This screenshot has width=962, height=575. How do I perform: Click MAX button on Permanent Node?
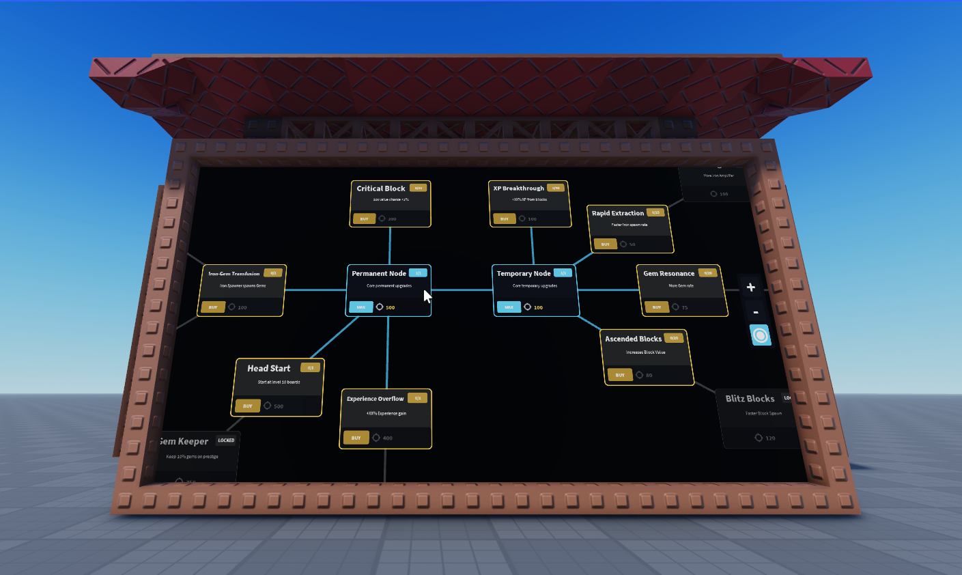(x=361, y=307)
